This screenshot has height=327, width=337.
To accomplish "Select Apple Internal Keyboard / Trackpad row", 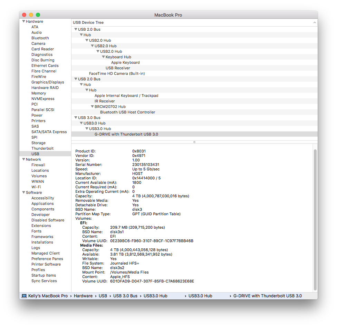I will click(x=194, y=96).
